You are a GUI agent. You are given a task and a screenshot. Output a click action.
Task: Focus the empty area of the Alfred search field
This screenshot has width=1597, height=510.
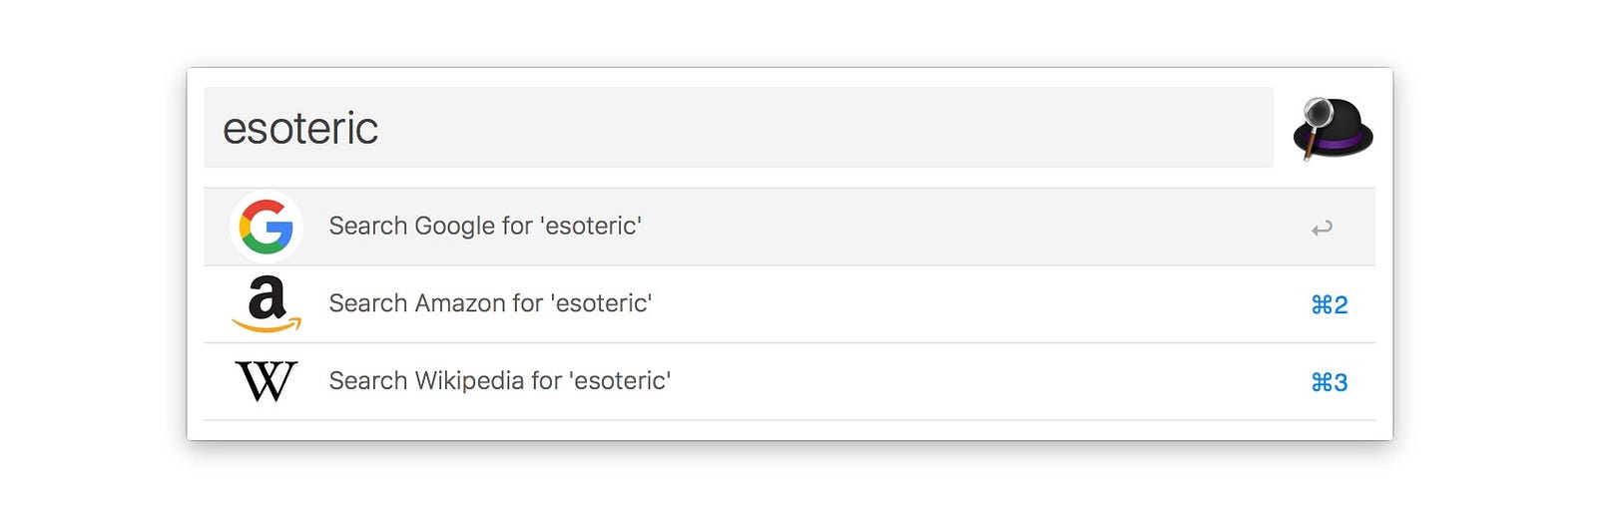click(798, 128)
